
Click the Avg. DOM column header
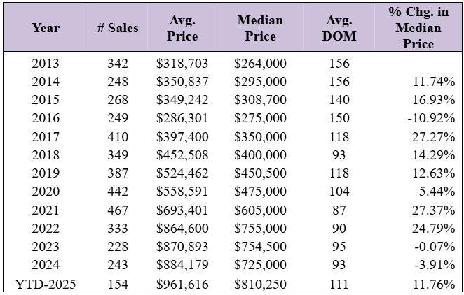(339, 28)
